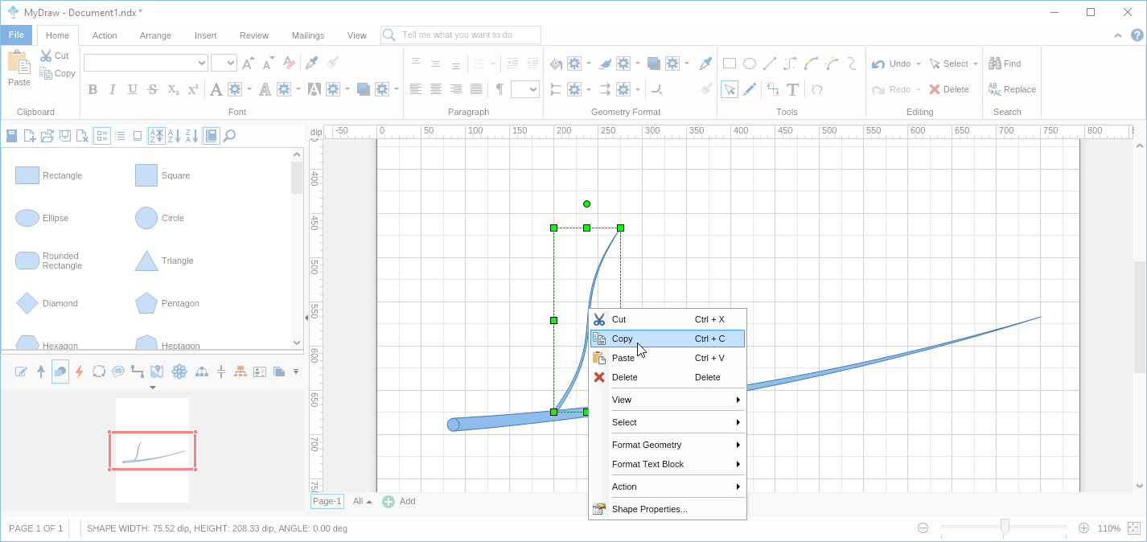
Task: Select the Ellipse drawing tool in ribbon
Action: click(x=750, y=64)
